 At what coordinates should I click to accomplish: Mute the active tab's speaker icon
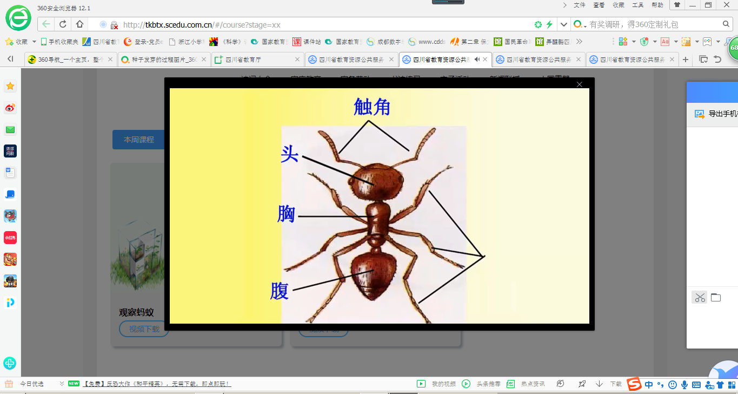pyautogui.click(x=477, y=60)
